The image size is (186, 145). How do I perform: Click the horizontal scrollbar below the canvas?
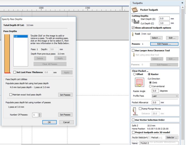[x=60, y=144]
